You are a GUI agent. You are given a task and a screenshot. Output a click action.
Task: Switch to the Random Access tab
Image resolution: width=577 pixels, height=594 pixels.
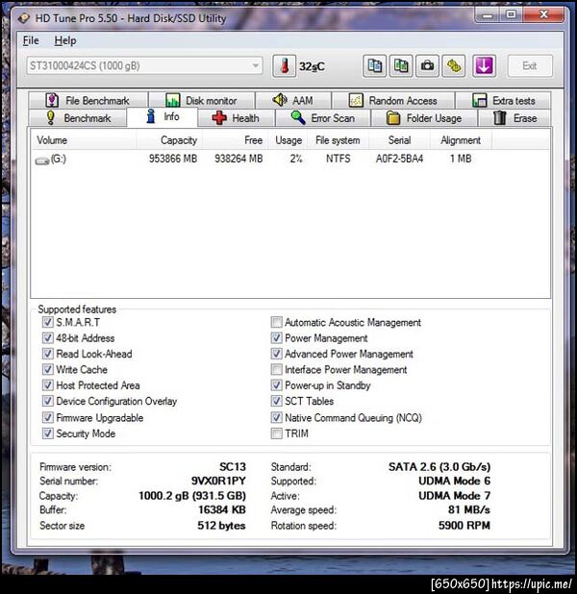point(393,100)
